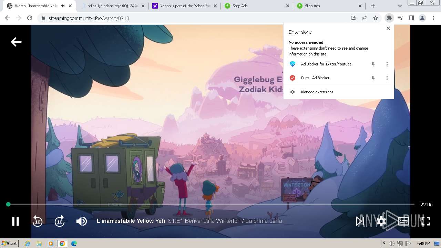Open more options for Ad Blocker for Twitter/Youtube

pos(387,64)
